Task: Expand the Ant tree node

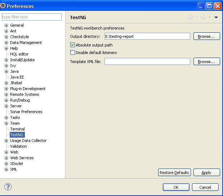Action: (6, 31)
